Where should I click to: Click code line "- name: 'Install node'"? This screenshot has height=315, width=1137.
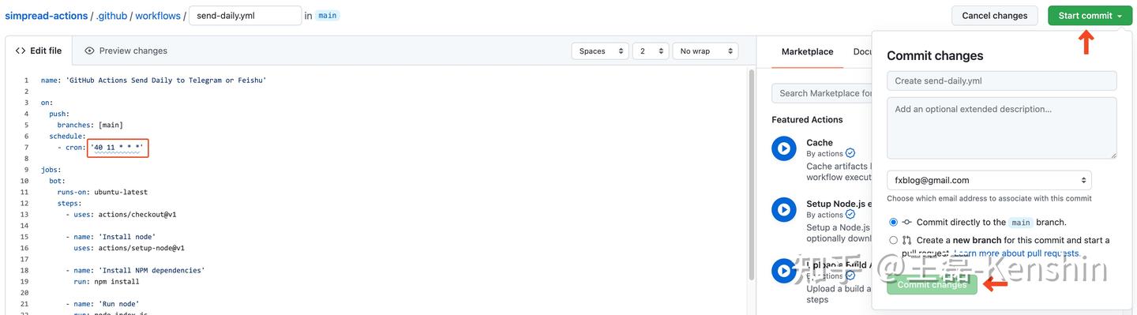pos(111,237)
